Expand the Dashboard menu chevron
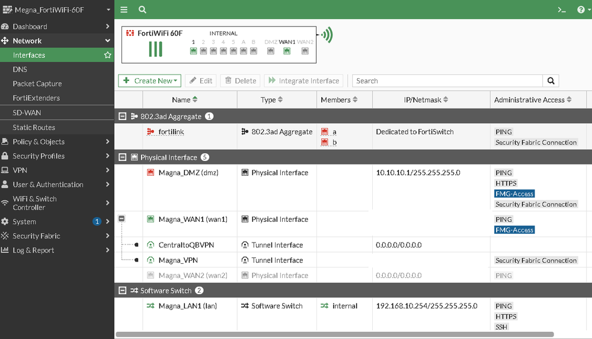This screenshot has height=339, width=592. coord(108,27)
